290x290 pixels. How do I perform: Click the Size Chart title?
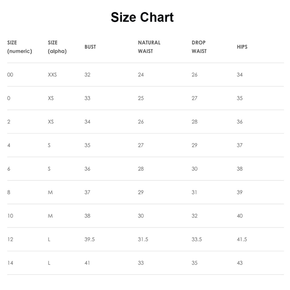pyautogui.click(x=142, y=17)
